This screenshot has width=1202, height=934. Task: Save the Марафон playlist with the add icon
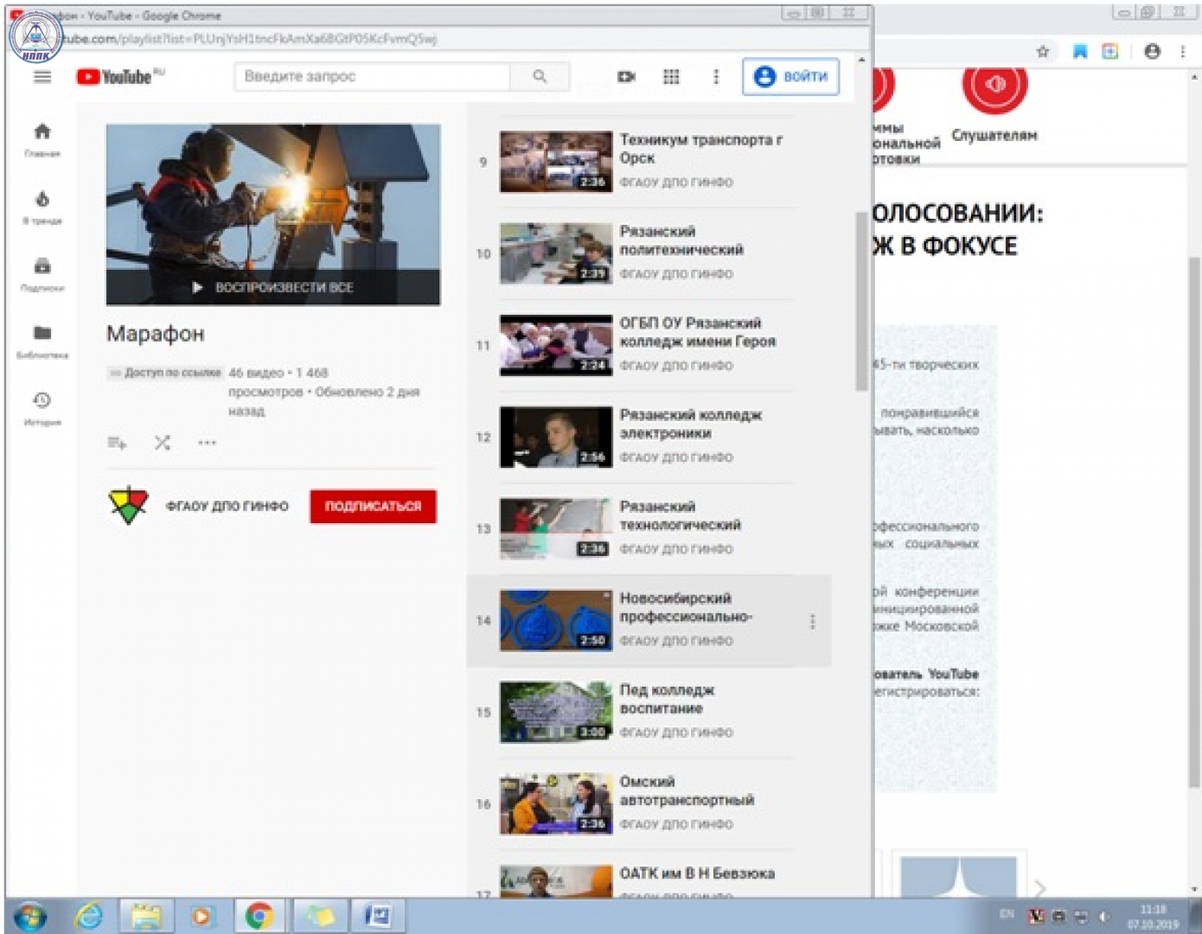point(117,443)
